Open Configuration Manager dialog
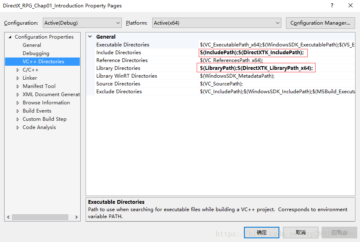The image size is (360, 242). pos(320,23)
